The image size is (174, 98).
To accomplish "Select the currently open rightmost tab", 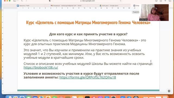I will click(136, 5).
